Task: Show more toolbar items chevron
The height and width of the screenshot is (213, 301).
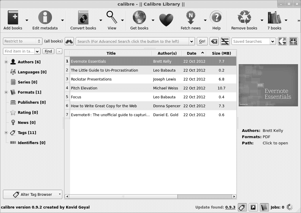Action: pyautogui.click(x=299, y=20)
